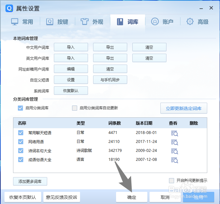Image resolution: width=220 pixels, height=204 pixels.
Task: Export 中文用户词库 with 导出
Action: tap(110, 47)
